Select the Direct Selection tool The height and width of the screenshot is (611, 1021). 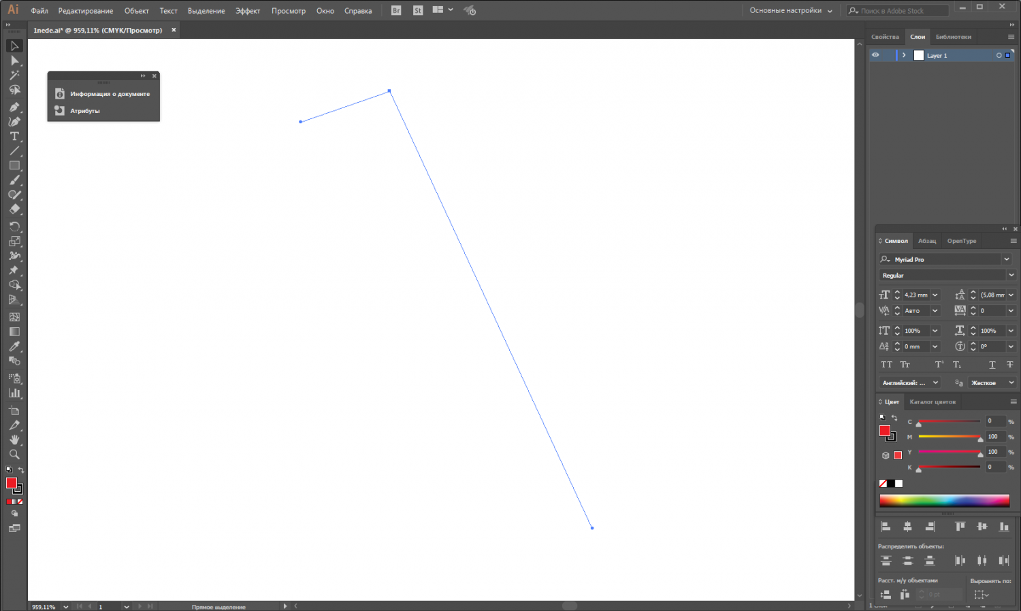14,61
